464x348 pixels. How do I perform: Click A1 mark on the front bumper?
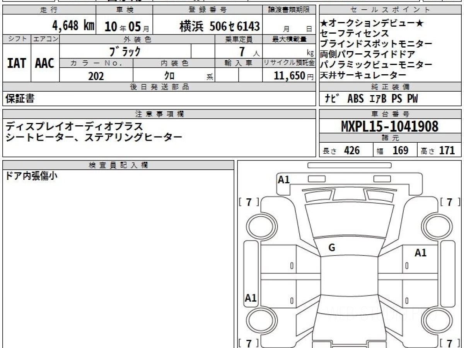pos(284,179)
